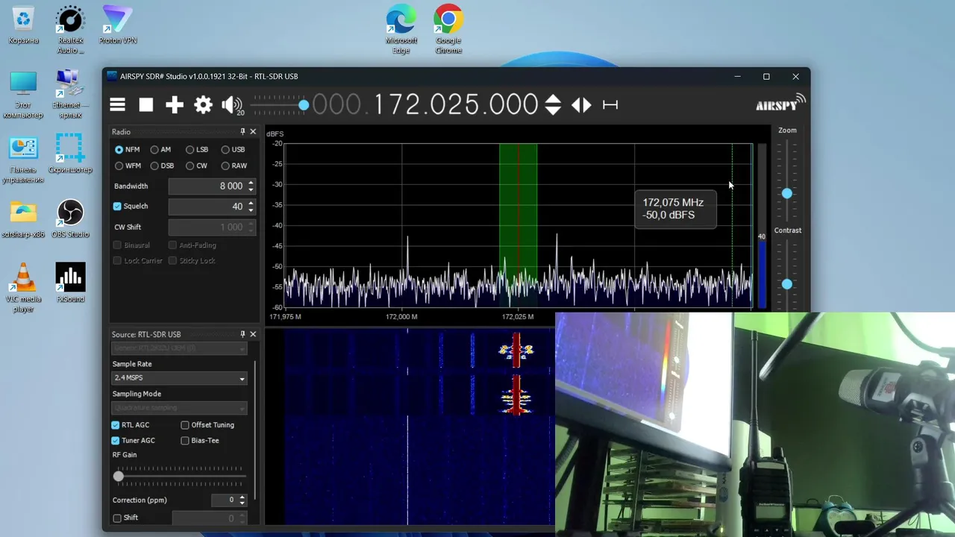Enable the Bias-Tee checkbox

pos(185,441)
